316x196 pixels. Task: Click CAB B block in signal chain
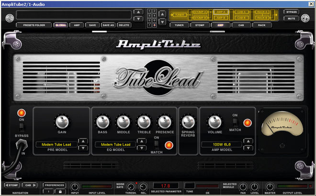pyautogui.click(x=241, y=18)
